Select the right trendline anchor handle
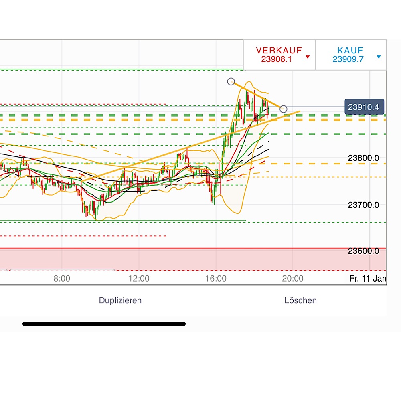 click(284, 108)
